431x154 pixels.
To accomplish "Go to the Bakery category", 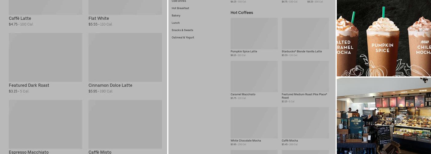I will tap(176, 16).
